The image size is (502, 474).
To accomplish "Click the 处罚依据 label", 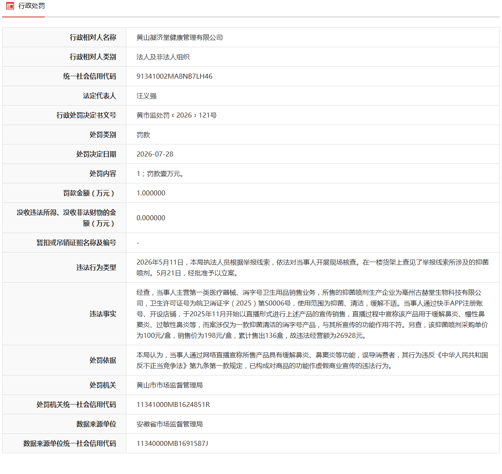I will (103, 360).
